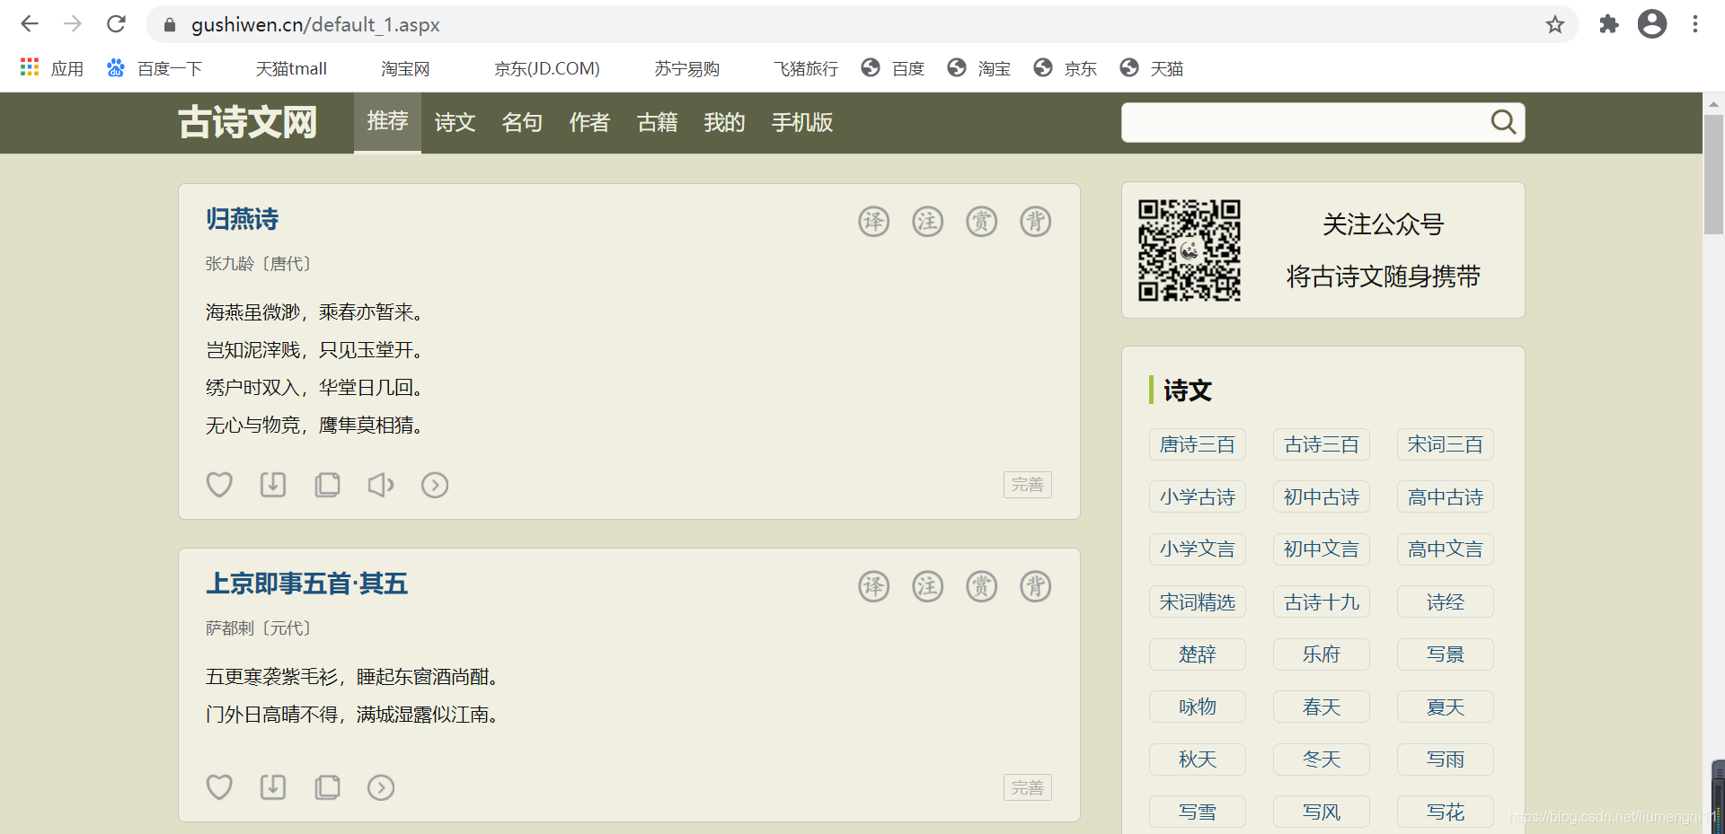
Task: Select the 乐府 category tag
Action: click(1322, 654)
